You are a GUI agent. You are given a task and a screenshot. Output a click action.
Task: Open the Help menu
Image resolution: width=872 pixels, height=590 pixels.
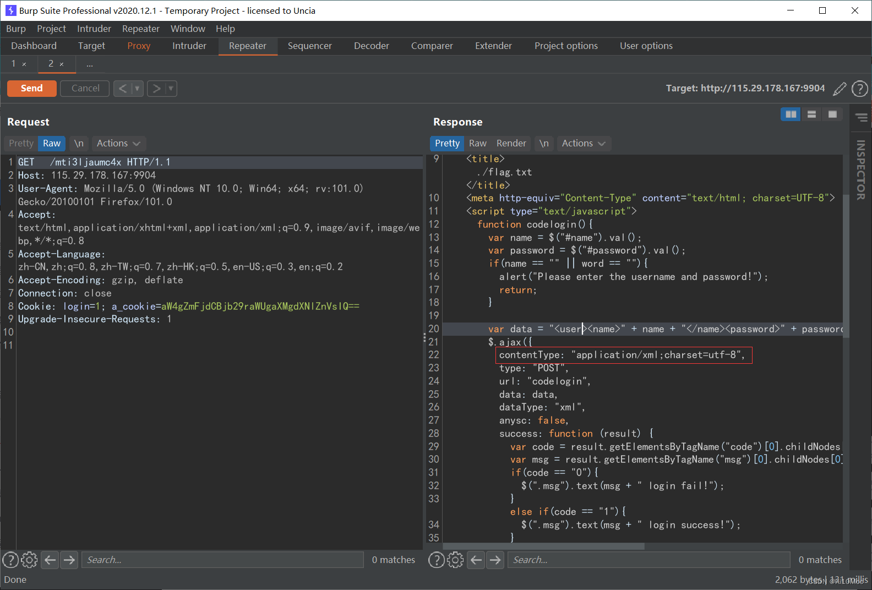[225, 29]
